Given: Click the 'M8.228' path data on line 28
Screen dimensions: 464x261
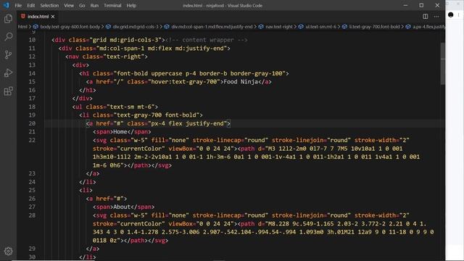Looking at the screenshot, I should (x=278, y=224).
